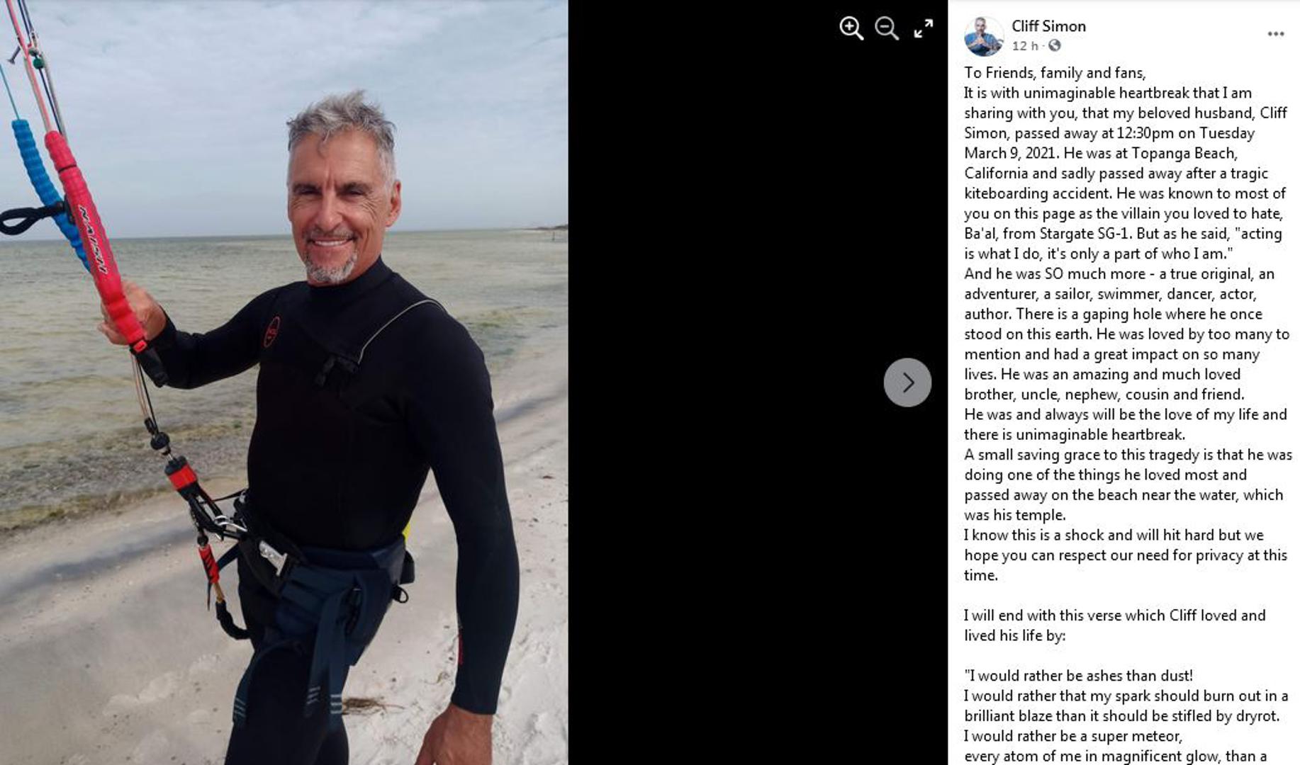
Task: Go to the next photo
Action: pos(907,382)
